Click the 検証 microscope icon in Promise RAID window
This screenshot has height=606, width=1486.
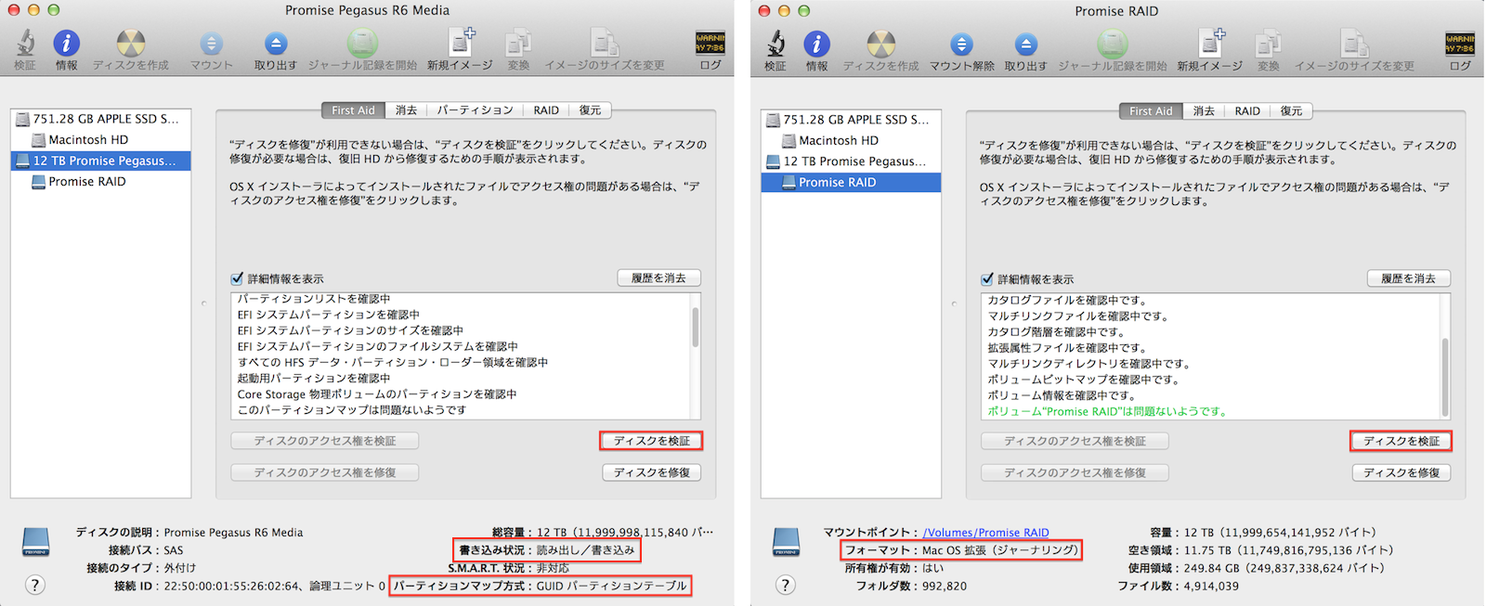[776, 44]
